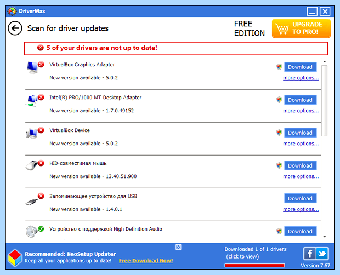Download the VirtualBox Graphics Adapter driver
This screenshot has width=340, height=275.
click(x=301, y=67)
